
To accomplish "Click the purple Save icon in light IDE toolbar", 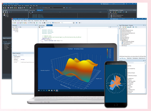I will tap(18, 23).
